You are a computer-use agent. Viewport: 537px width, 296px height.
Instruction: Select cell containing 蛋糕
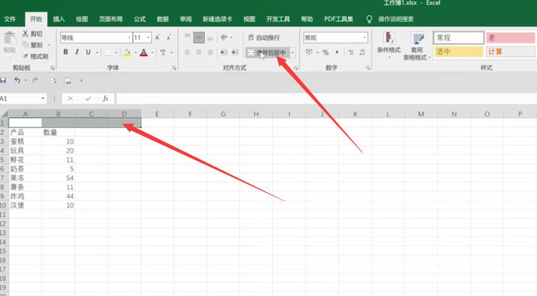pos(25,141)
